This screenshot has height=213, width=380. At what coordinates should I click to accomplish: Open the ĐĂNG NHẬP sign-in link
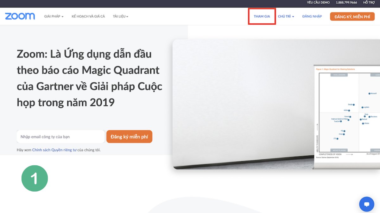312,16
